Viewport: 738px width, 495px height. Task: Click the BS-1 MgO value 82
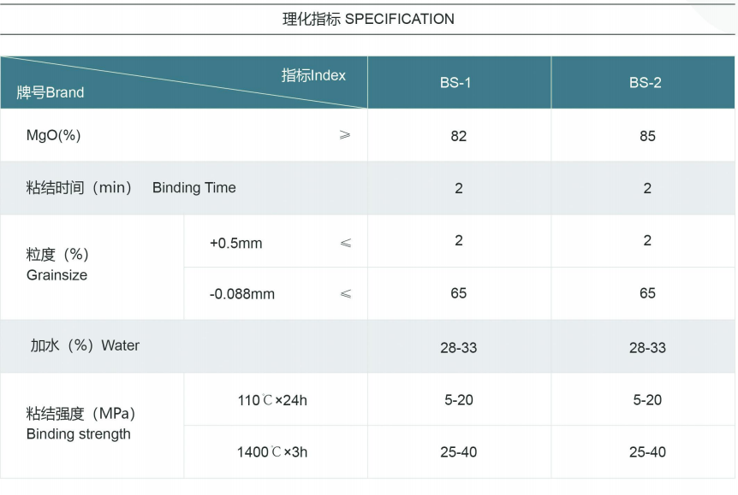pos(459,136)
